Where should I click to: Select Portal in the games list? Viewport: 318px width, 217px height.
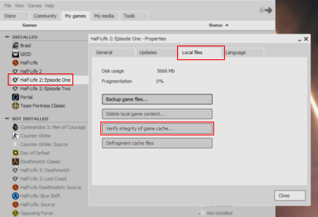click(26, 97)
